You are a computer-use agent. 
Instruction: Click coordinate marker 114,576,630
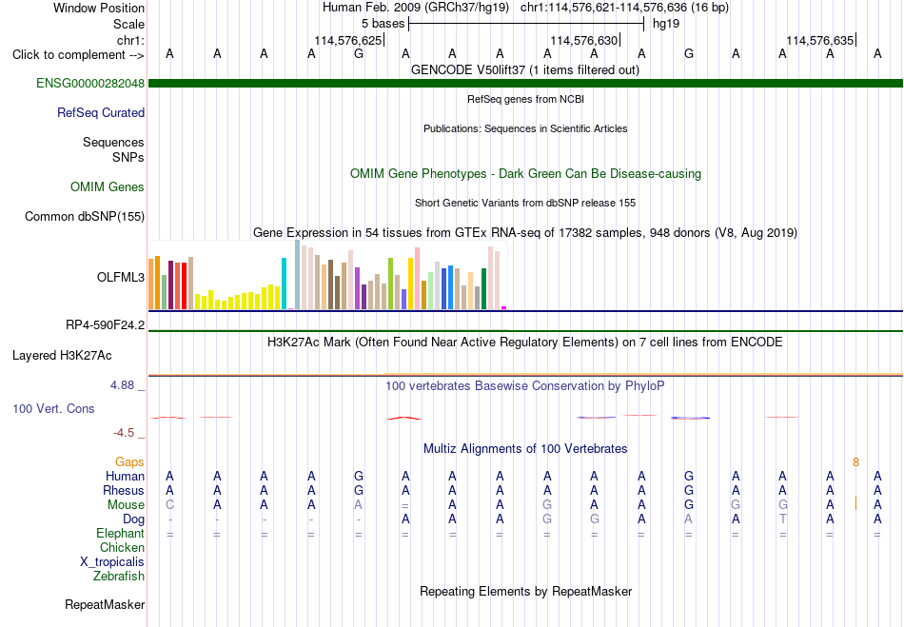583,40
